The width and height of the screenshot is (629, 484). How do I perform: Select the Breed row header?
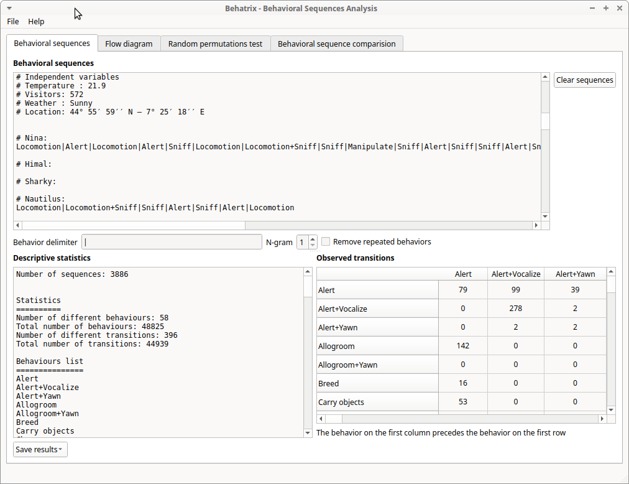pos(377,383)
